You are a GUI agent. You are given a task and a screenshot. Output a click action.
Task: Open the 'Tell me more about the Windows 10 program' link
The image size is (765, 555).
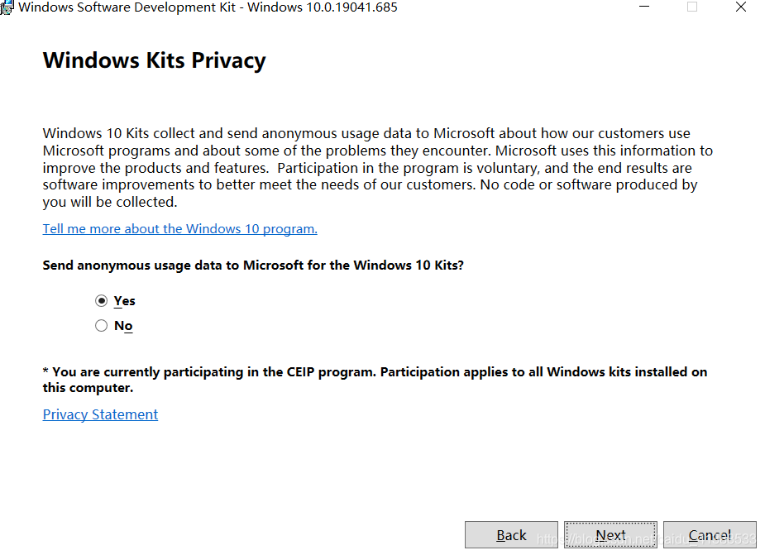click(x=179, y=229)
